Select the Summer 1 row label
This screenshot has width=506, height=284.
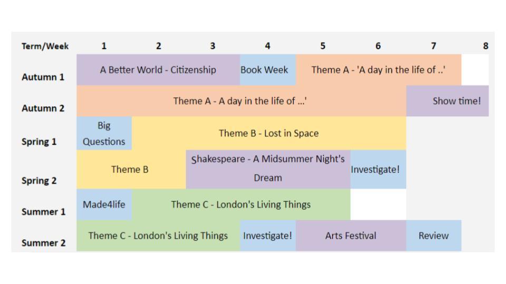pyautogui.click(x=44, y=212)
